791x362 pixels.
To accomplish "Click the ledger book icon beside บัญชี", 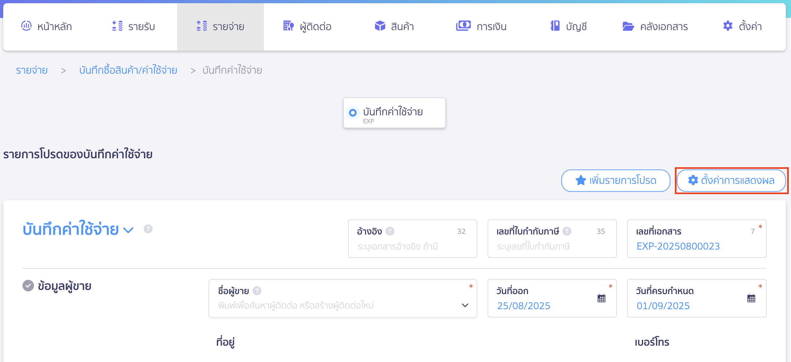I will coord(555,26).
